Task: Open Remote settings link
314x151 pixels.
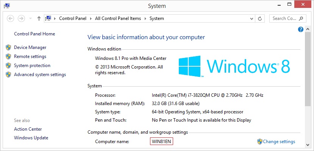Action: point(30,56)
